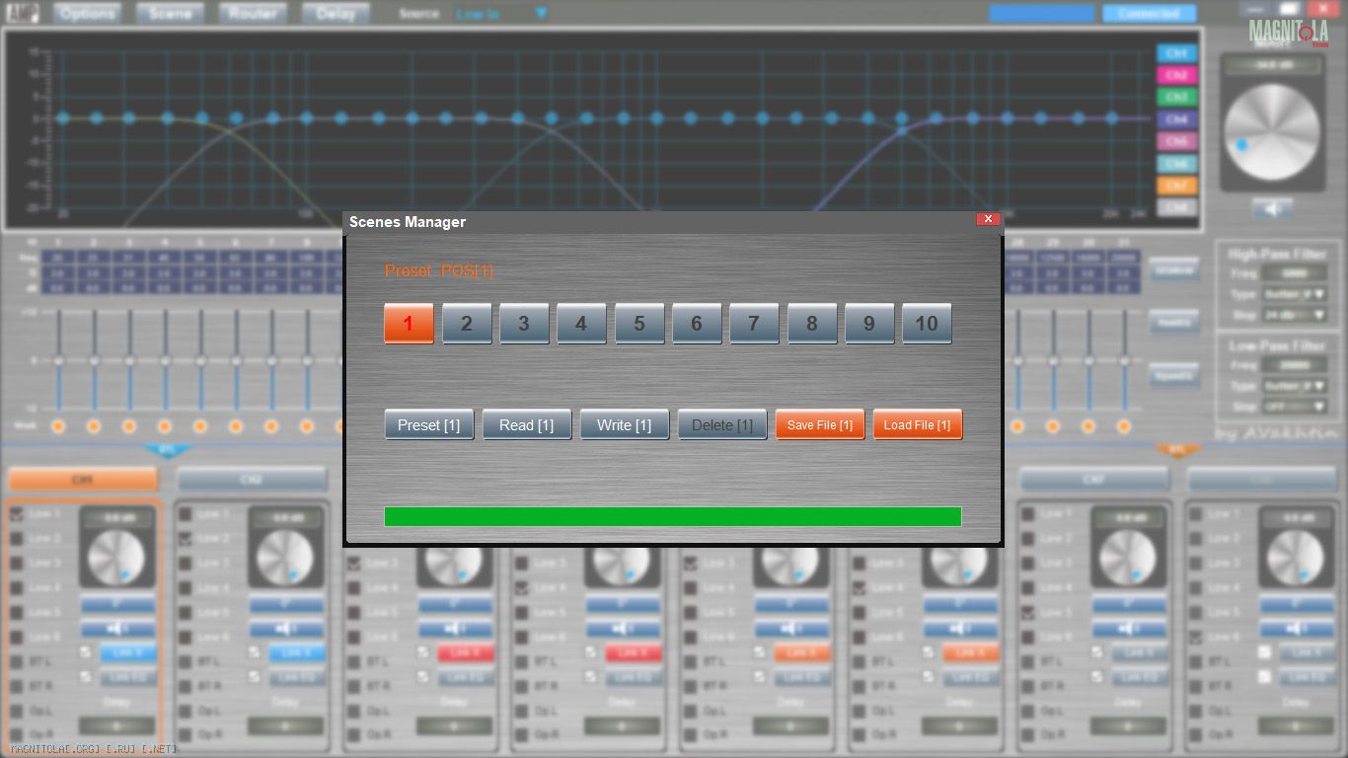Open the Router menu in main window
Image resolution: width=1348 pixels, height=758 pixels.
pyautogui.click(x=254, y=14)
